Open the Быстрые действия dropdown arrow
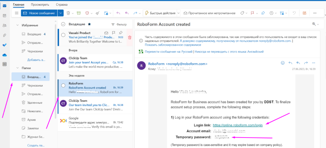The width and height of the screenshot is (326, 148). (179, 13)
